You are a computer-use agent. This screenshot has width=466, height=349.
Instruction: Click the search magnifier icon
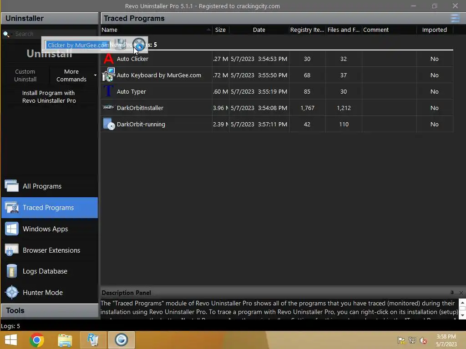pos(6,34)
